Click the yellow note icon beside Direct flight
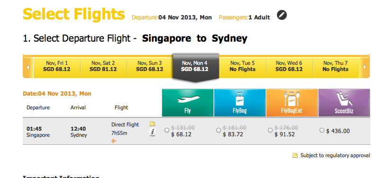 coord(153,124)
